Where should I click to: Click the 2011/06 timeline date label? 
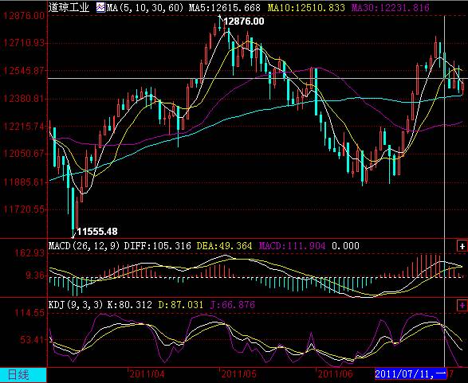tap(335, 374)
